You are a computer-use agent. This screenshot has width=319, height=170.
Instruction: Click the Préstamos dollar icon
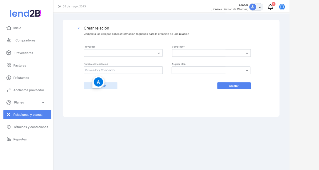coord(9,78)
